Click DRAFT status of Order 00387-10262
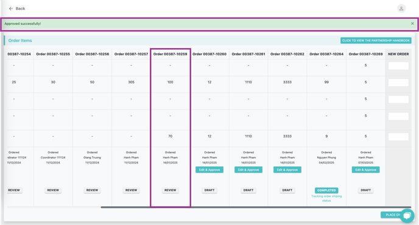 287,190
